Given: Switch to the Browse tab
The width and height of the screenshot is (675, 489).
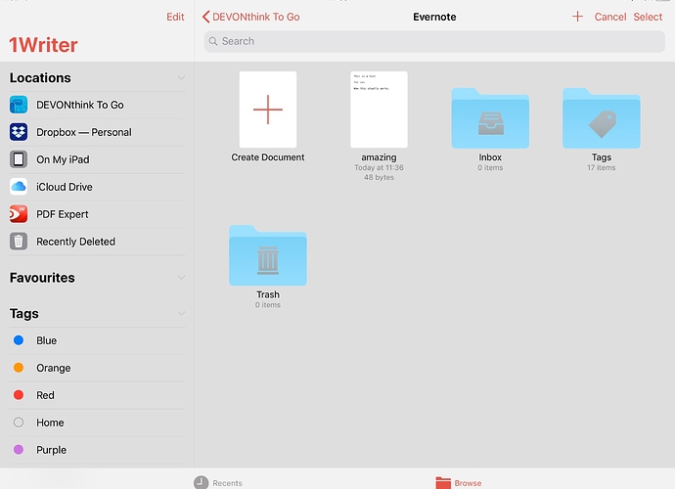Looking at the screenshot, I should coord(459,482).
